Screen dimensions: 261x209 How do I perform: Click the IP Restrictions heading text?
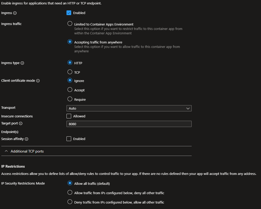pos(13,166)
